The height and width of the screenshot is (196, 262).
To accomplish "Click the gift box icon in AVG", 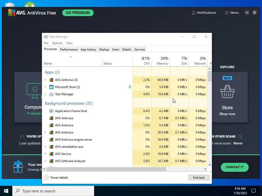I will pyautogui.click(x=18, y=166).
